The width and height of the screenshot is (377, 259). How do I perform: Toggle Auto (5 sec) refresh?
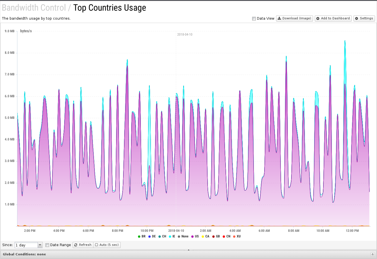[107, 245]
